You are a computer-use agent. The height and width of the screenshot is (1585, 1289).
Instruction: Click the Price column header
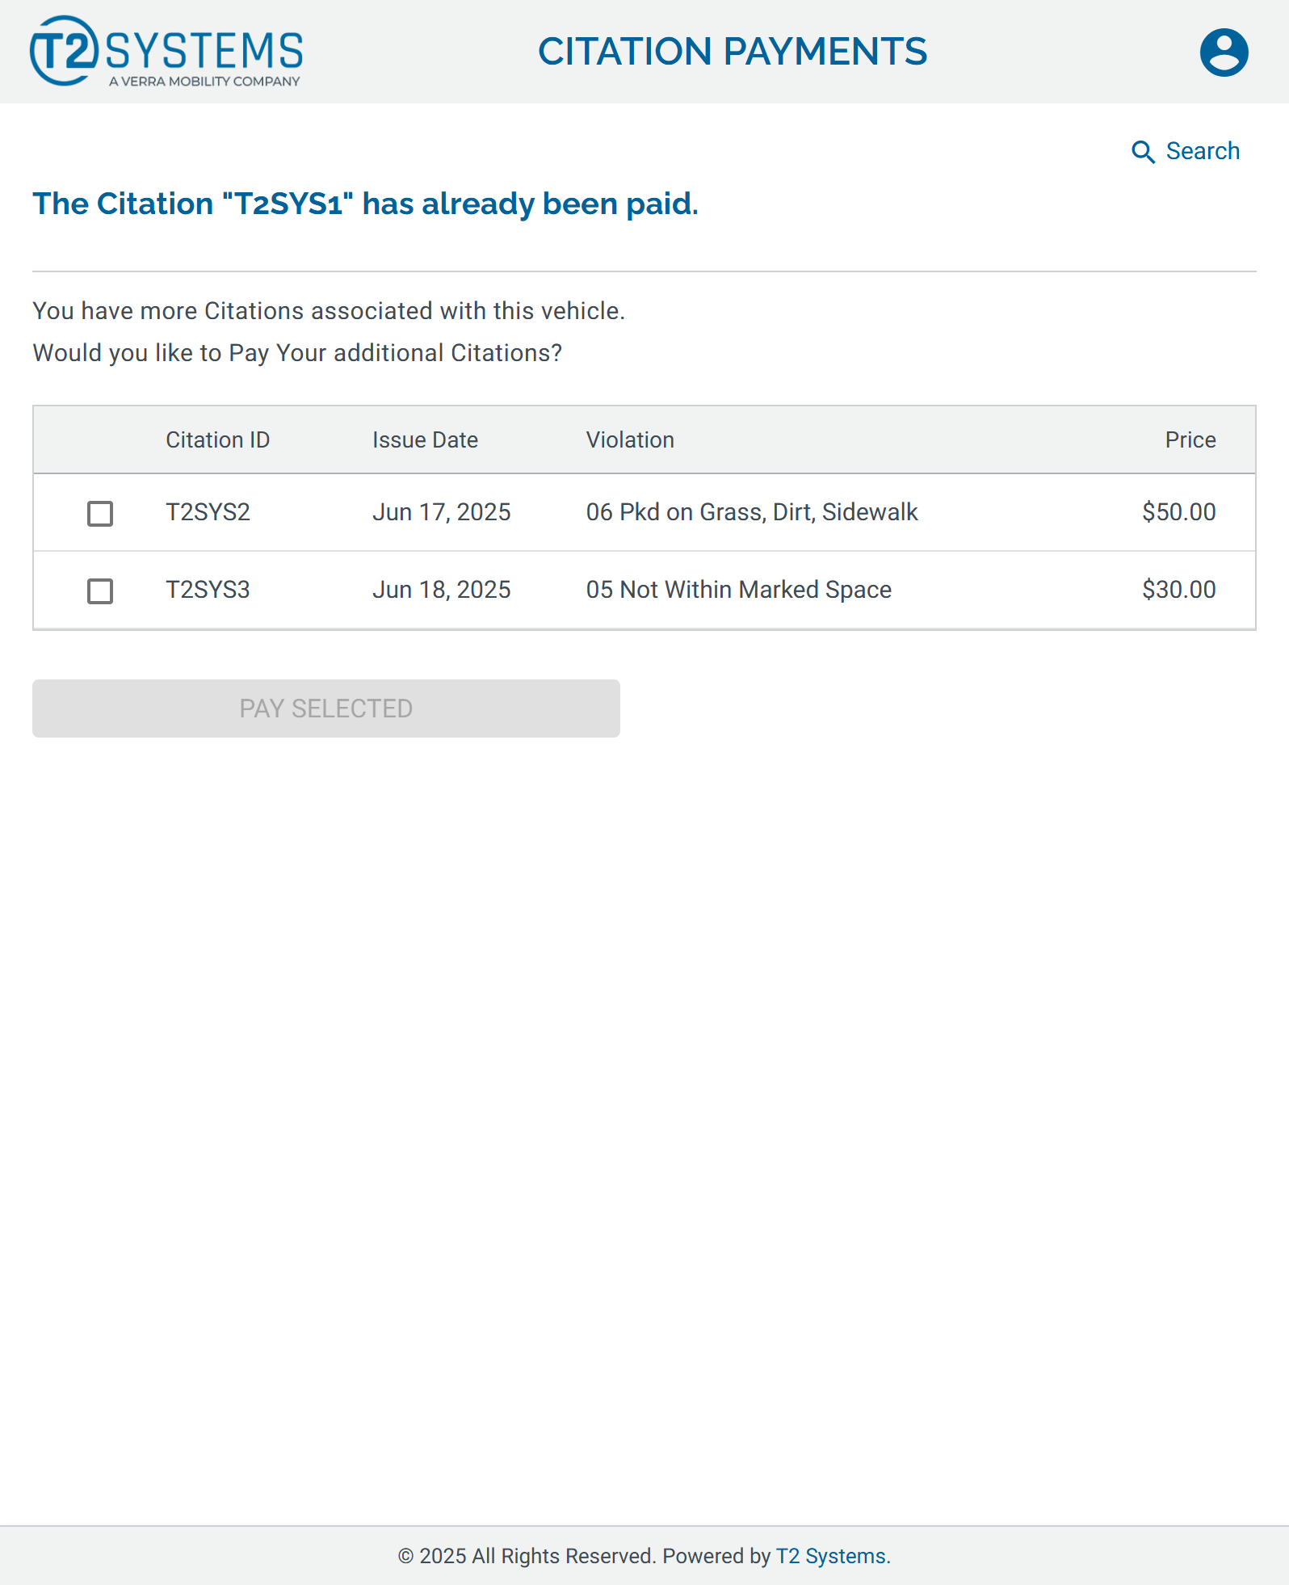(1190, 440)
